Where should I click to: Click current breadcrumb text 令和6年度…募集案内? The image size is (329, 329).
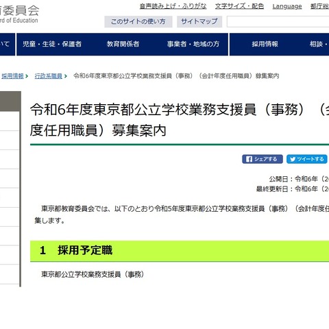click(176, 76)
